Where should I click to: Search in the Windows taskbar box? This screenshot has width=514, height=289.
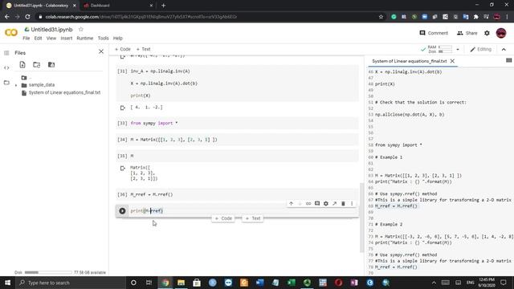point(71,283)
